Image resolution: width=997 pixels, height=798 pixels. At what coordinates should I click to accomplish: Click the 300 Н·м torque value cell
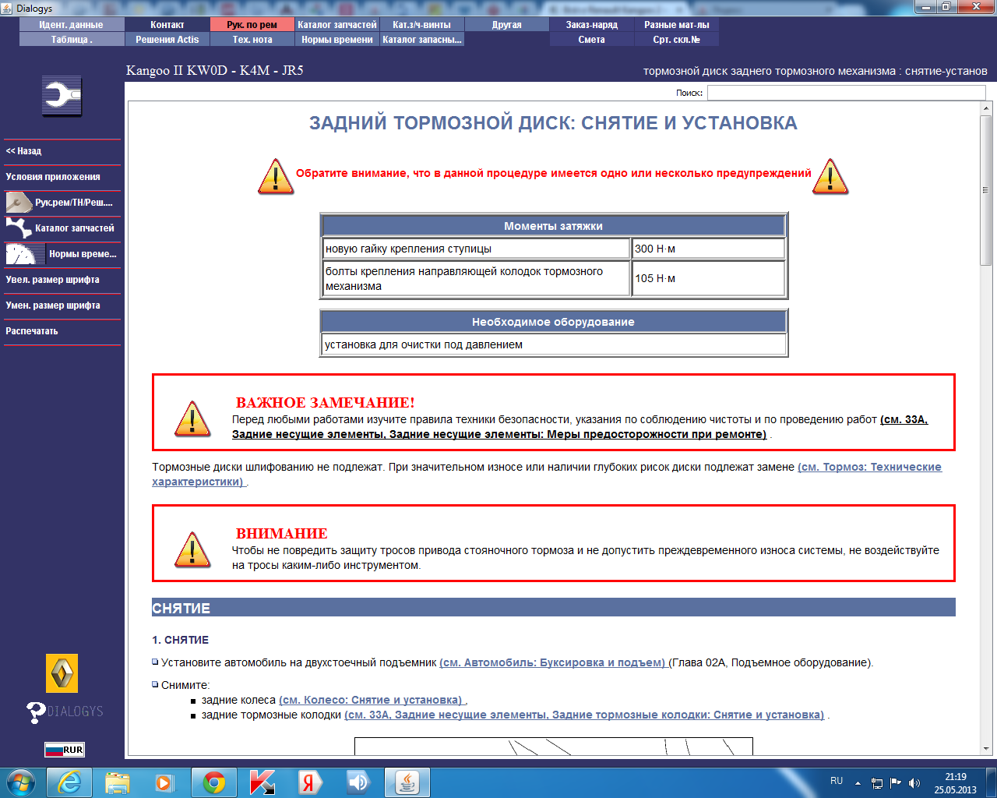coord(708,249)
